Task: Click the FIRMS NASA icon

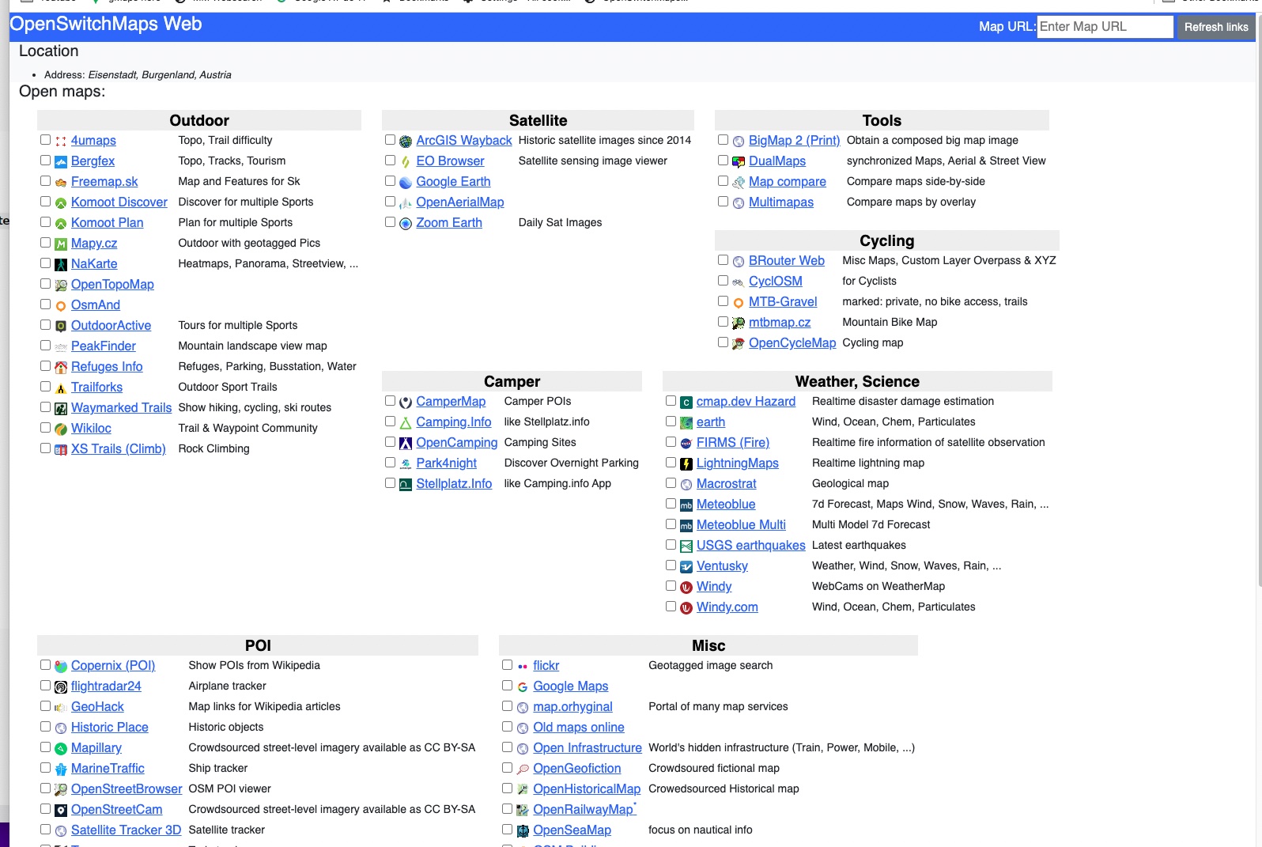Action: click(x=686, y=444)
